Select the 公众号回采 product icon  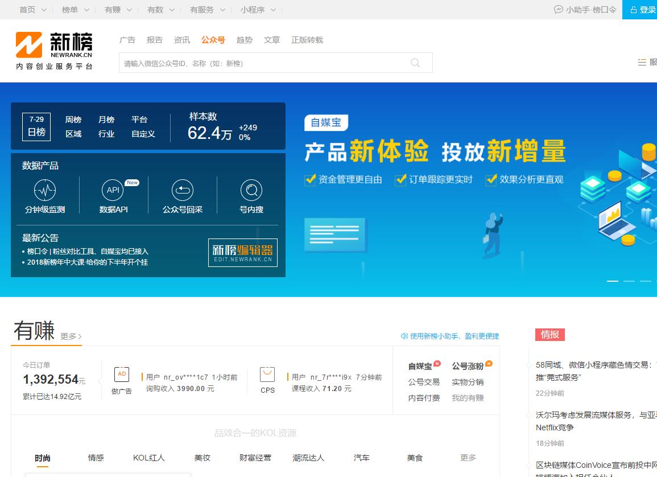(x=182, y=190)
